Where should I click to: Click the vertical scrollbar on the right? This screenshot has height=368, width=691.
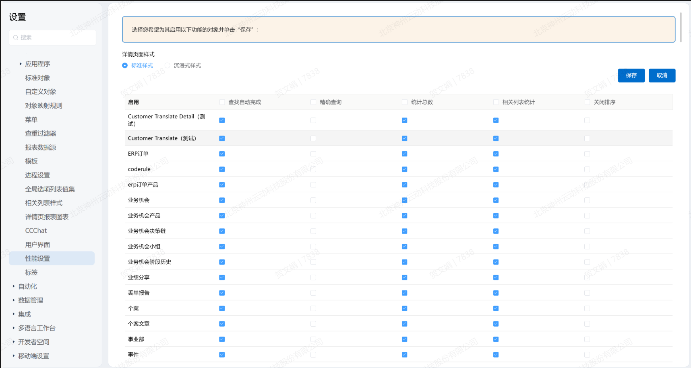681,27
